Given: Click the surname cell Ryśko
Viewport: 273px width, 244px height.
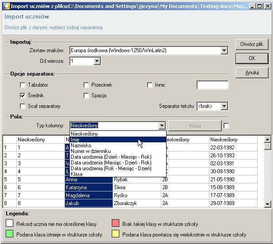Looking at the screenshot, I should click(137, 195).
